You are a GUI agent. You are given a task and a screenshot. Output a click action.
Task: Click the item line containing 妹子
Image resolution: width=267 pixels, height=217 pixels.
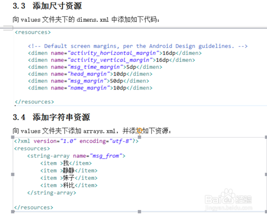click(x=69, y=178)
